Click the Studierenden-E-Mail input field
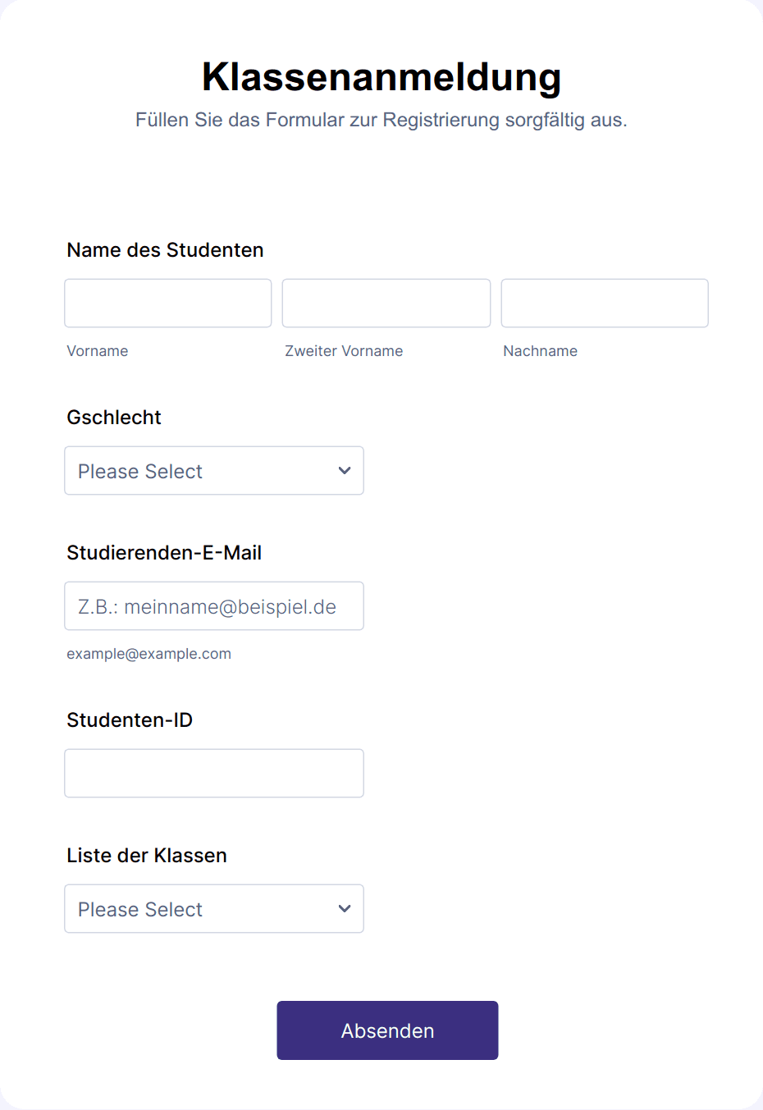 [x=214, y=606]
